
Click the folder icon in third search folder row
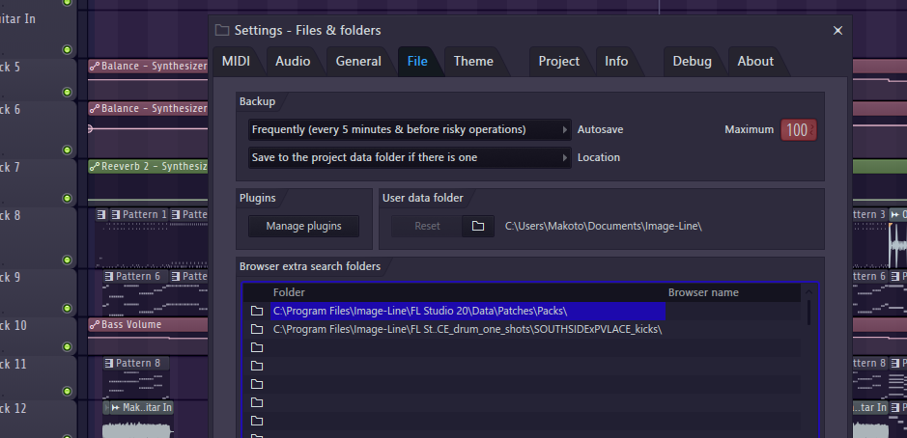coord(257,347)
